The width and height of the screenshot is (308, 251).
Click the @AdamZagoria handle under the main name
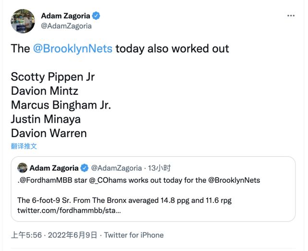(66, 26)
